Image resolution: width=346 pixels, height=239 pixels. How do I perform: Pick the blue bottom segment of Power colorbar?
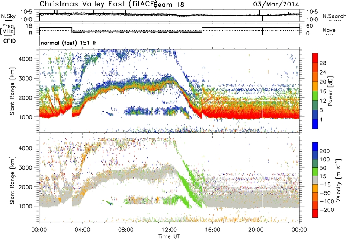point(315,124)
